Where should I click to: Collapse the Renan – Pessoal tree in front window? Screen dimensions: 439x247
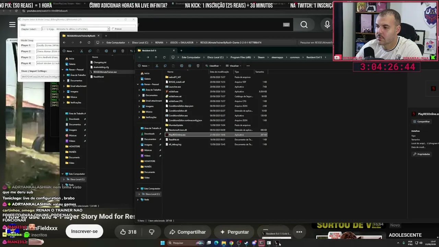point(138,84)
